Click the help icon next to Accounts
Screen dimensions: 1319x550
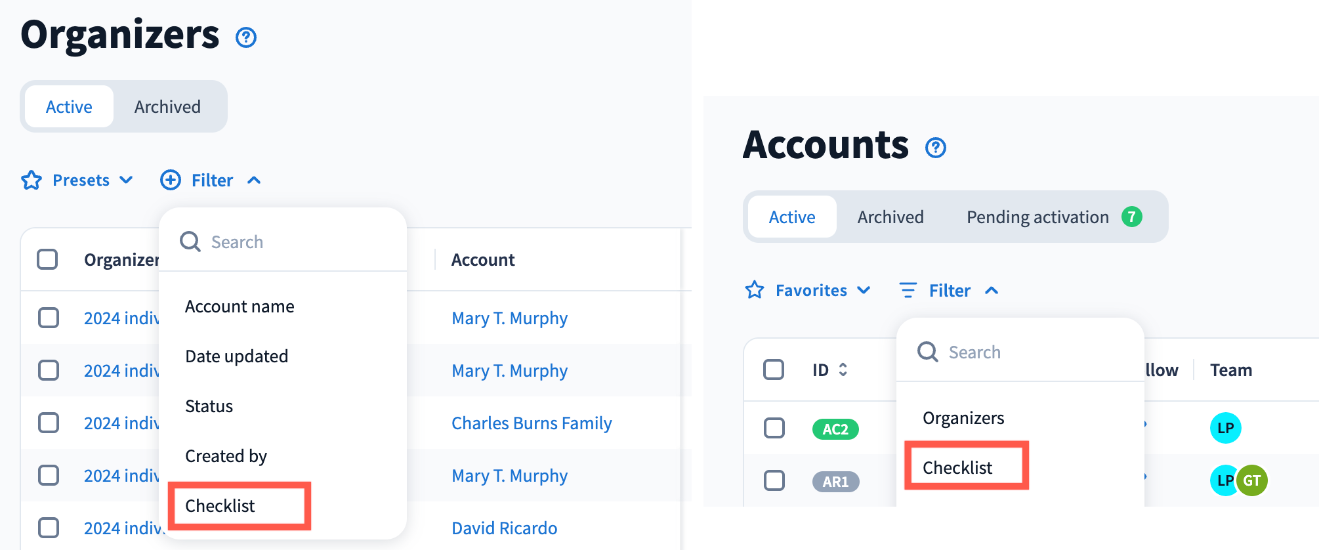pyautogui.click(x=935, y=148)
